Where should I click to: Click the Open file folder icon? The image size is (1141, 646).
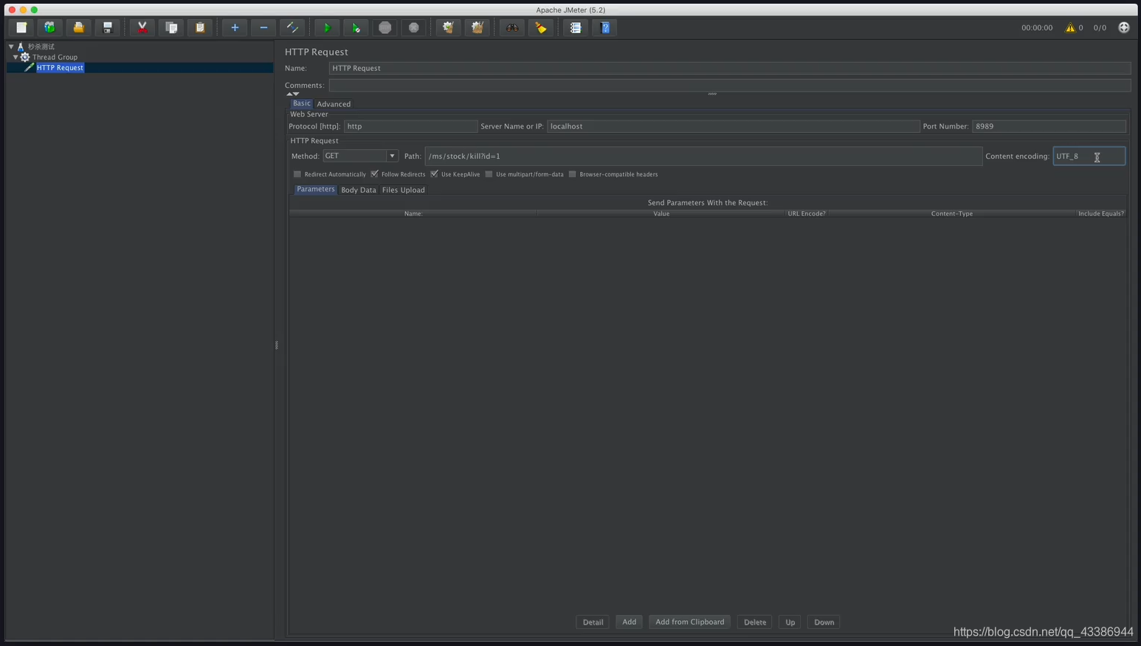(78, 27)
